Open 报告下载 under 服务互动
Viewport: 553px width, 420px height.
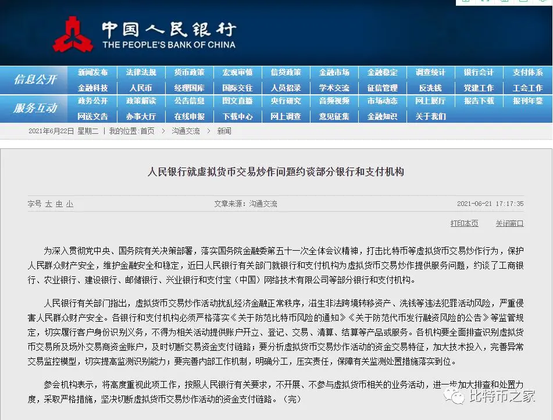click(479, 101)
